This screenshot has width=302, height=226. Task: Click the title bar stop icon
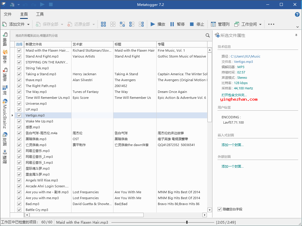[x=51, y=4]
